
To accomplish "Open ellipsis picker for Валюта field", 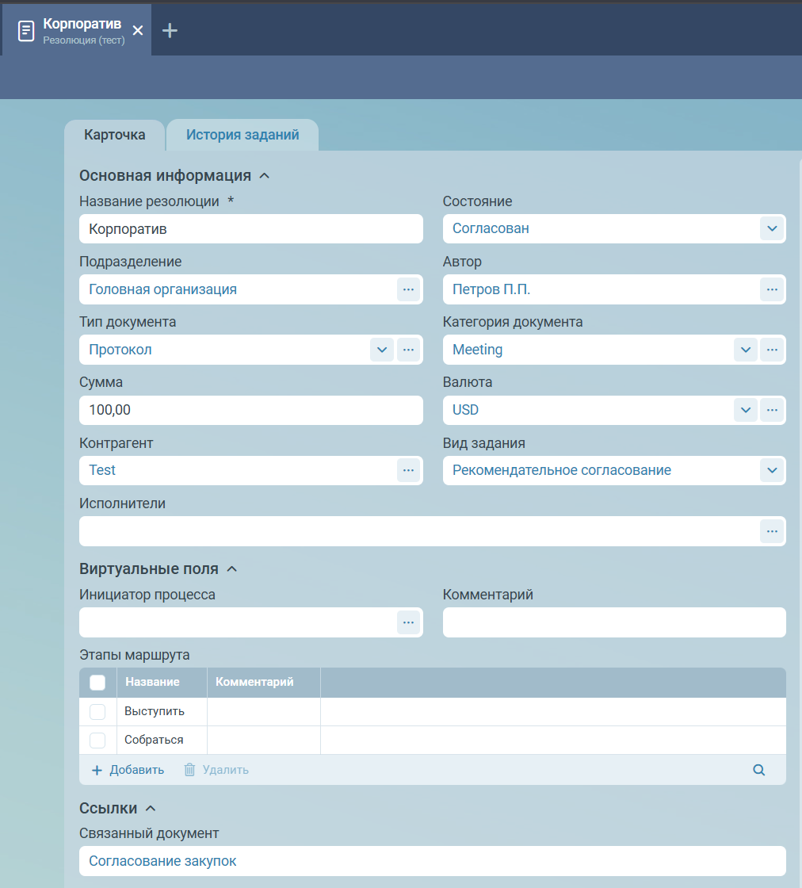I will [x=771, y=410].
